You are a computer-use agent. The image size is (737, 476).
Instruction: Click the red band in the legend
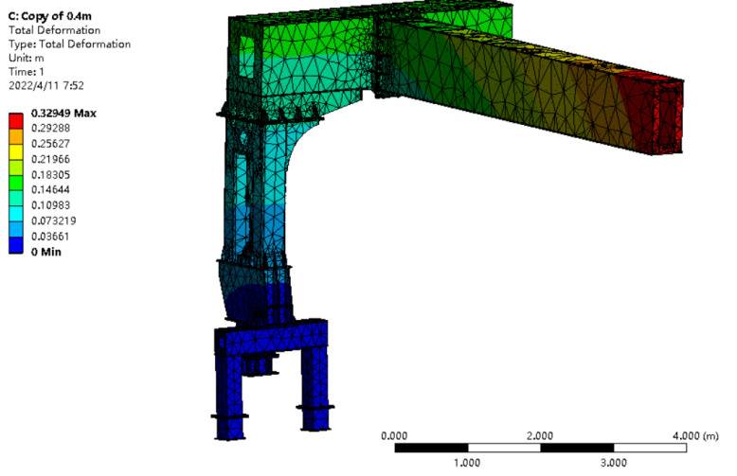point(17,121)
